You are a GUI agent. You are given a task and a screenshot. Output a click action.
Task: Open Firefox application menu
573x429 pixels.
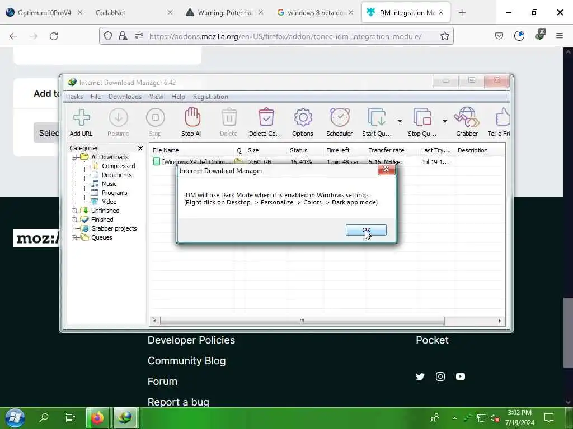click(560, 36)
